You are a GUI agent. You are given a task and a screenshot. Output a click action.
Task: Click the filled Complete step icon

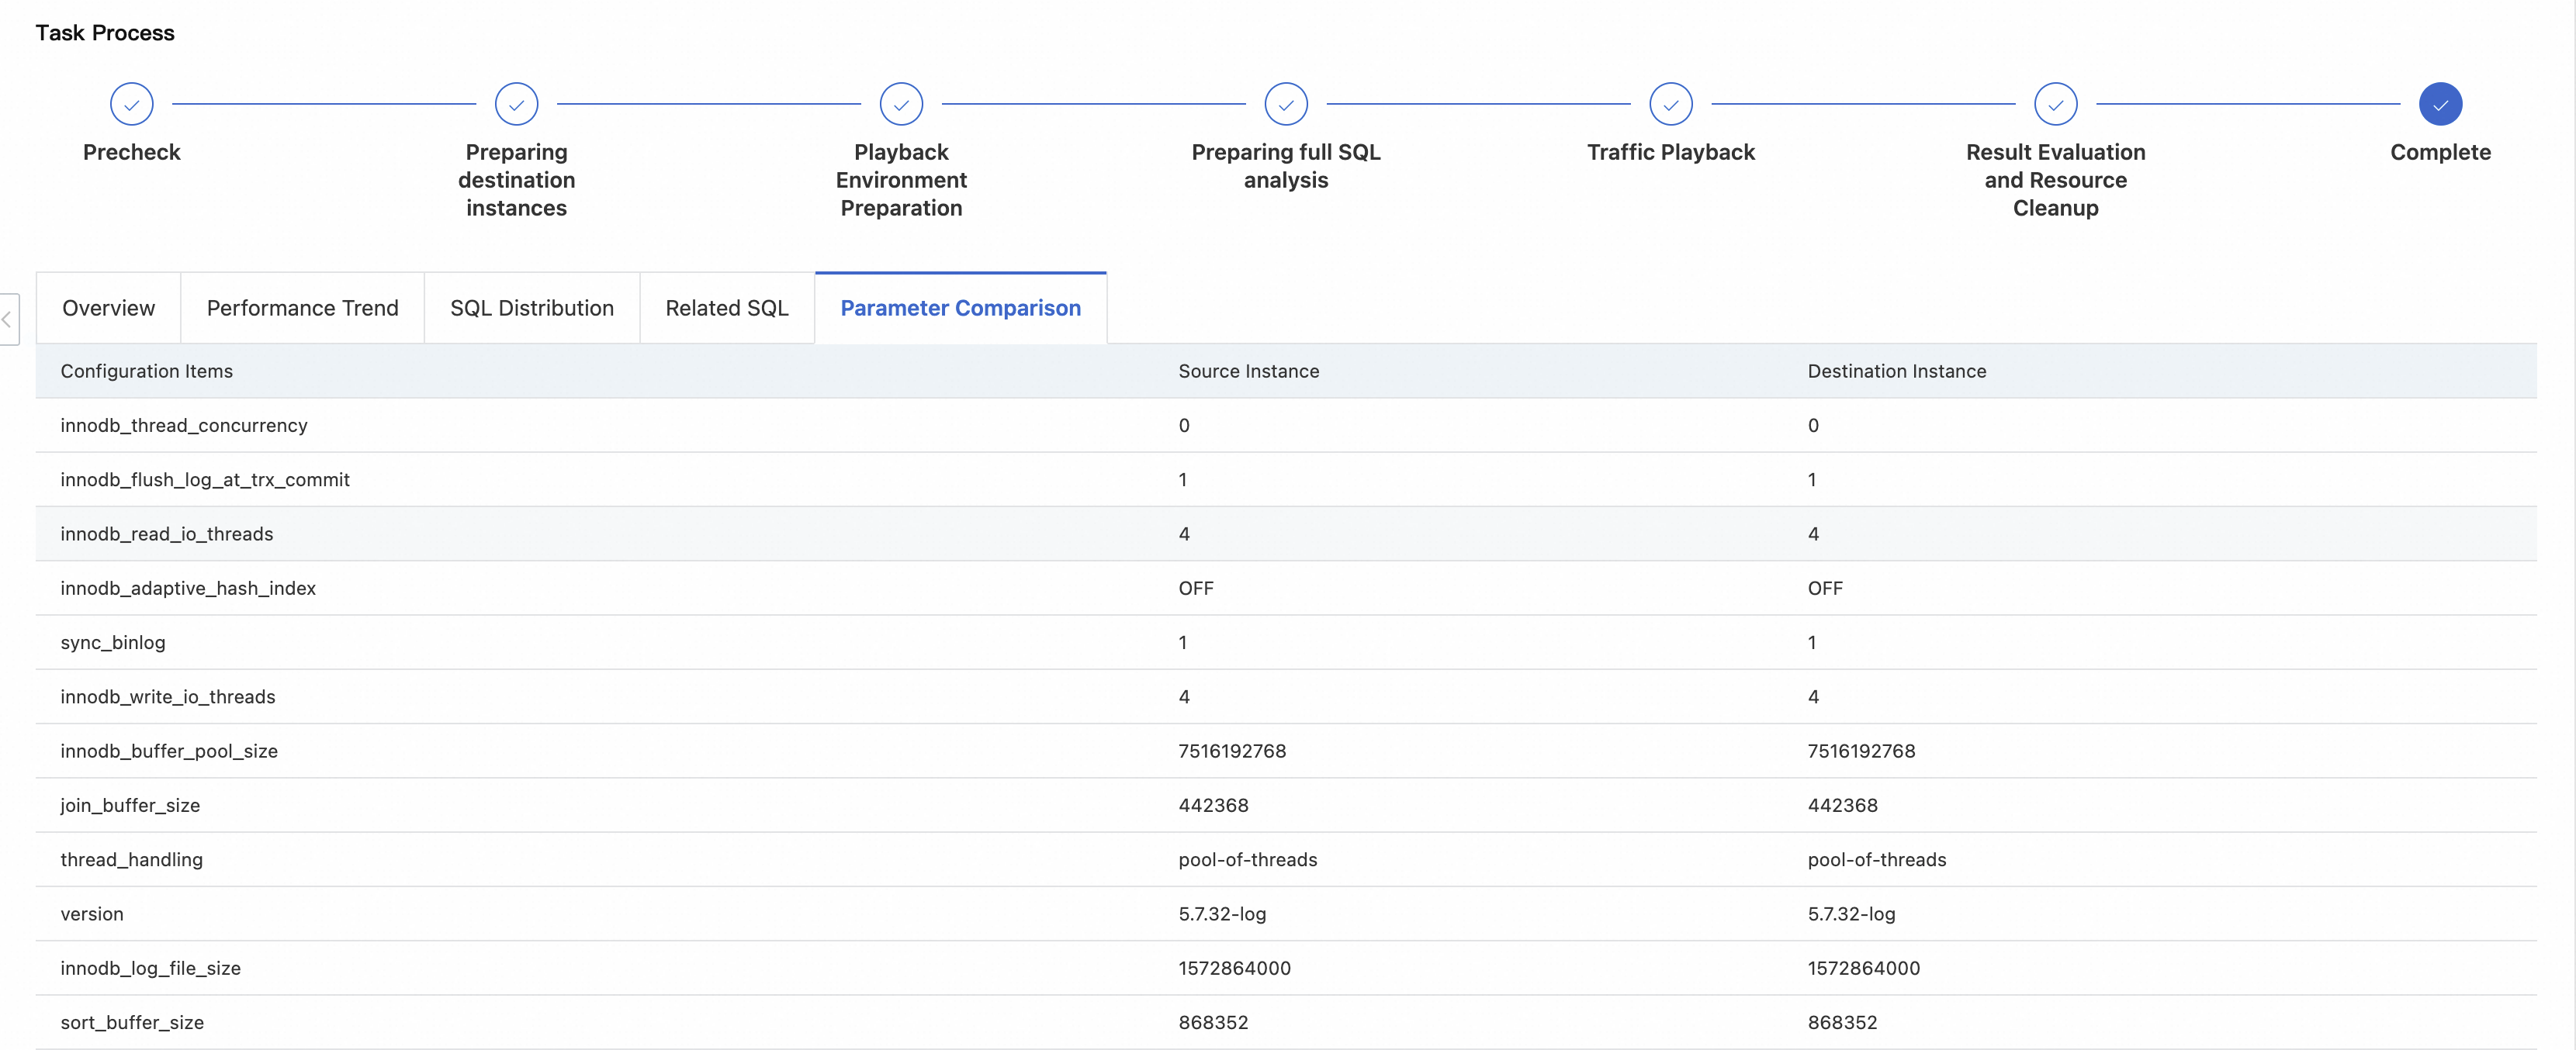click(x=2440, y=104)
